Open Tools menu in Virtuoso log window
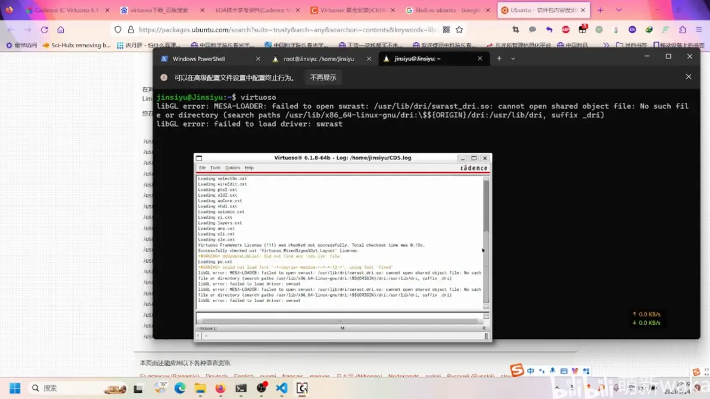Screen dimensions: 710x399 215,168
